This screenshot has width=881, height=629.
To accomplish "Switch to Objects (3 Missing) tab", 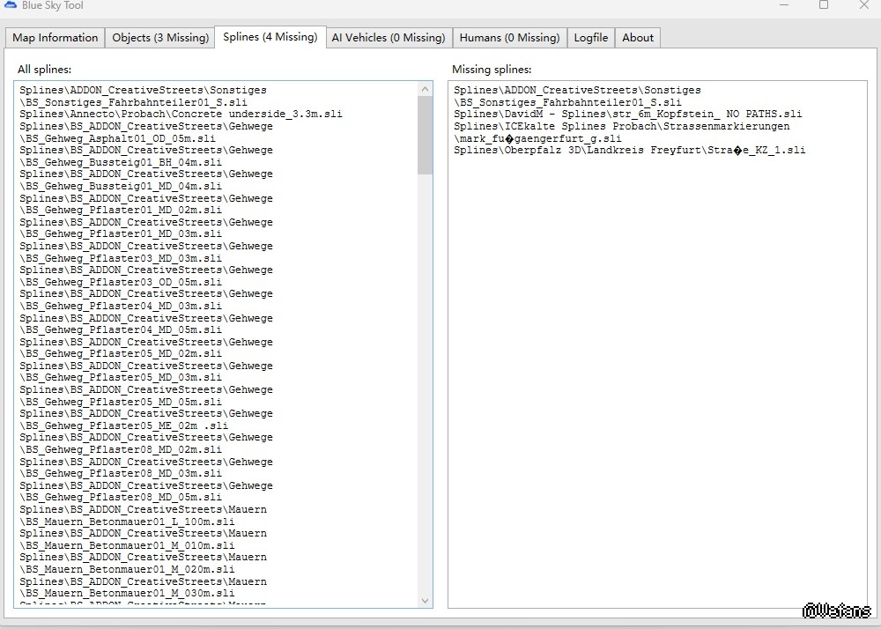I will pos(160,38).
